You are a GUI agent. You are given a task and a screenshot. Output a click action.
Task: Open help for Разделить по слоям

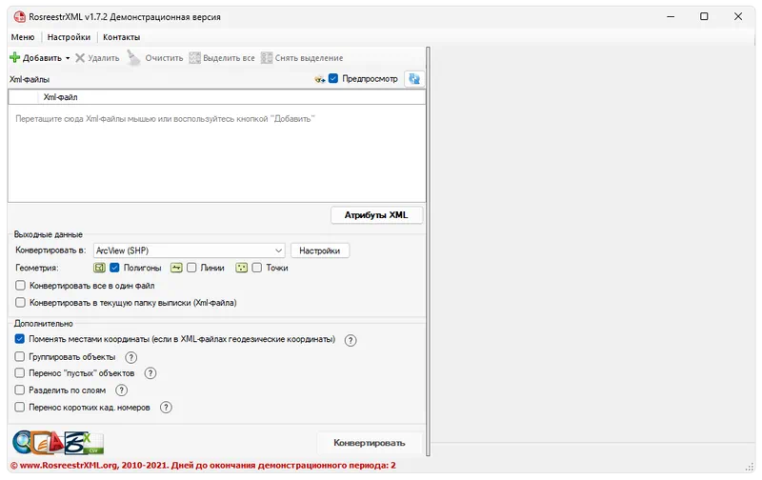click(x=122, y=390)
